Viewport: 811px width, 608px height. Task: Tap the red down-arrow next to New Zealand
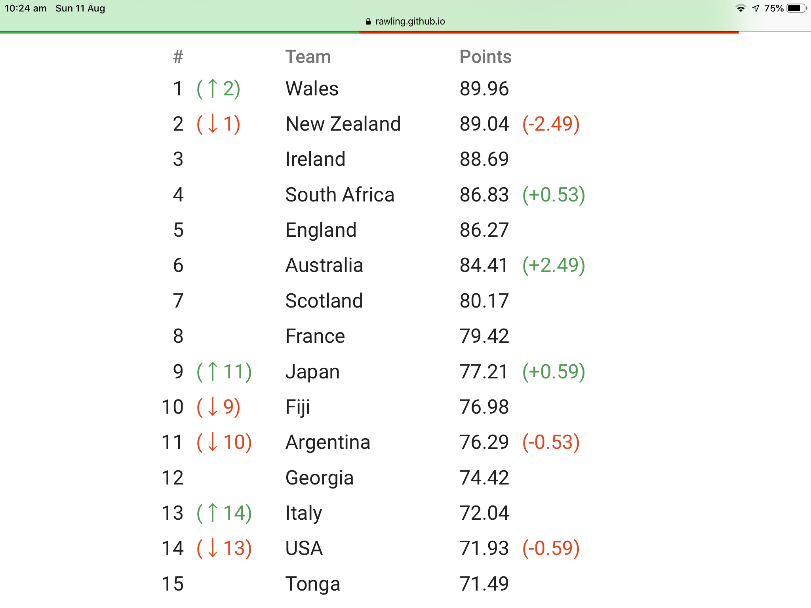213,124
